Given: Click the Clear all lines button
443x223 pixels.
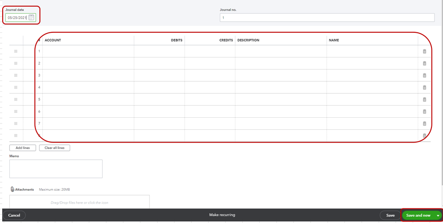Looking at the screenshot, I should tap(55, 148).
